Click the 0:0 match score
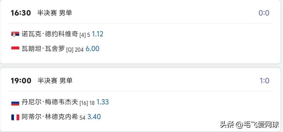This screenshot has width=283, height=132. [264, 13]
